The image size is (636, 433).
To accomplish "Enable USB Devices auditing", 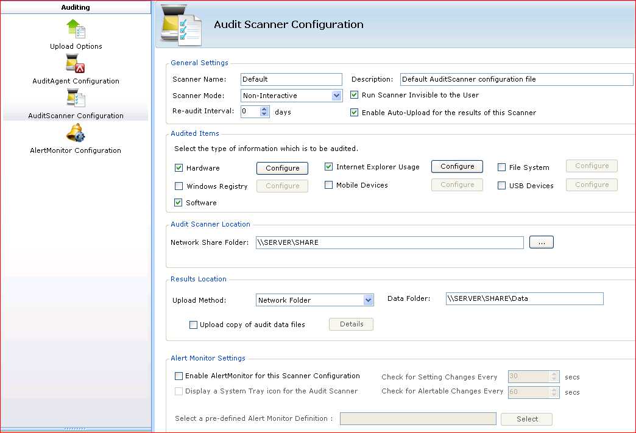I will coord(502,185).
